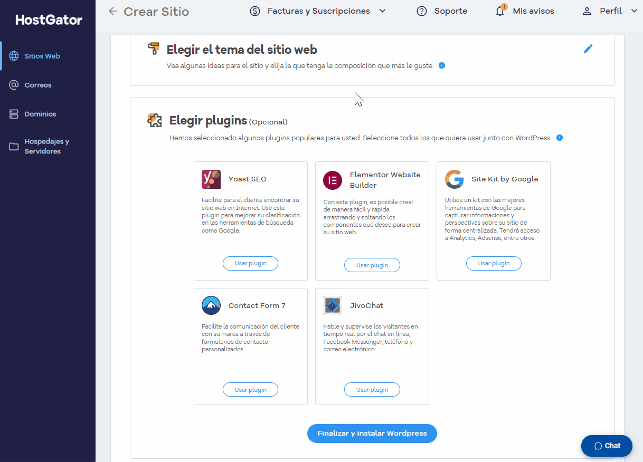Screen dimensions: 643x462
Task: Click Elegir el tema del sitio web heading
Action: 242,50
